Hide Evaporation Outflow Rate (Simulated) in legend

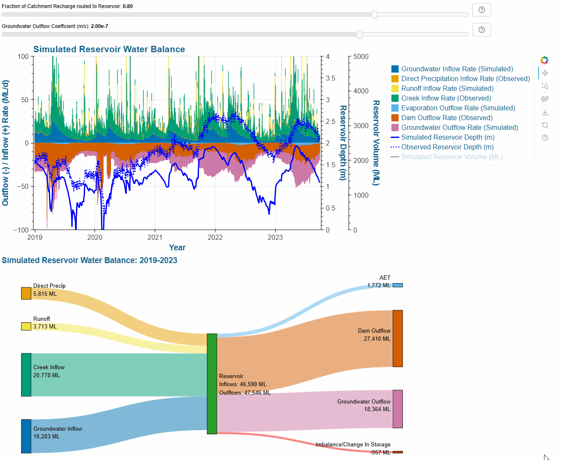[458, 108]
